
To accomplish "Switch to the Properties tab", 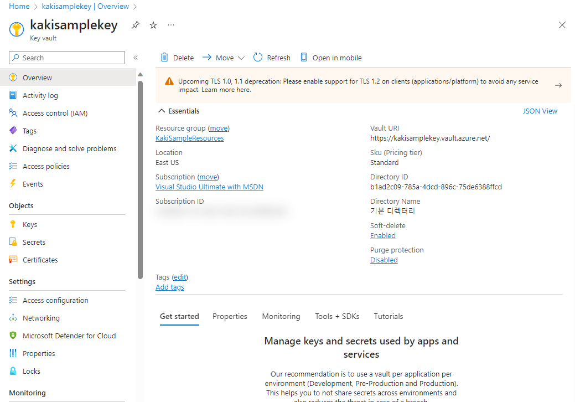I will [x=230, y=316].
